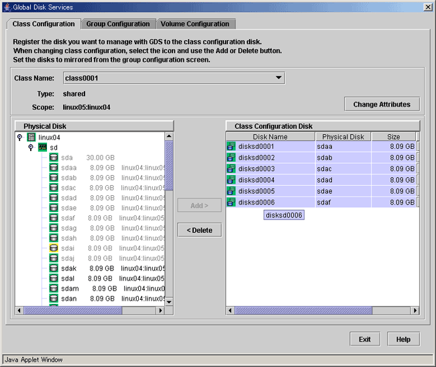This screenshot has height=367, width=436.
Task: Click Class Configuration Disk horizontal scrollbar thumb
Action: [x=303, y=310]
